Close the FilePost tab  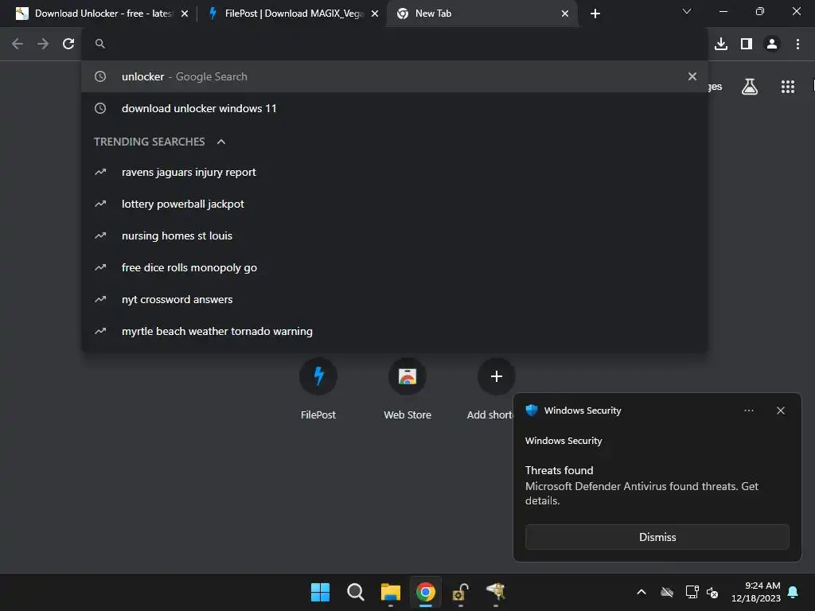[x=375, y=14]
